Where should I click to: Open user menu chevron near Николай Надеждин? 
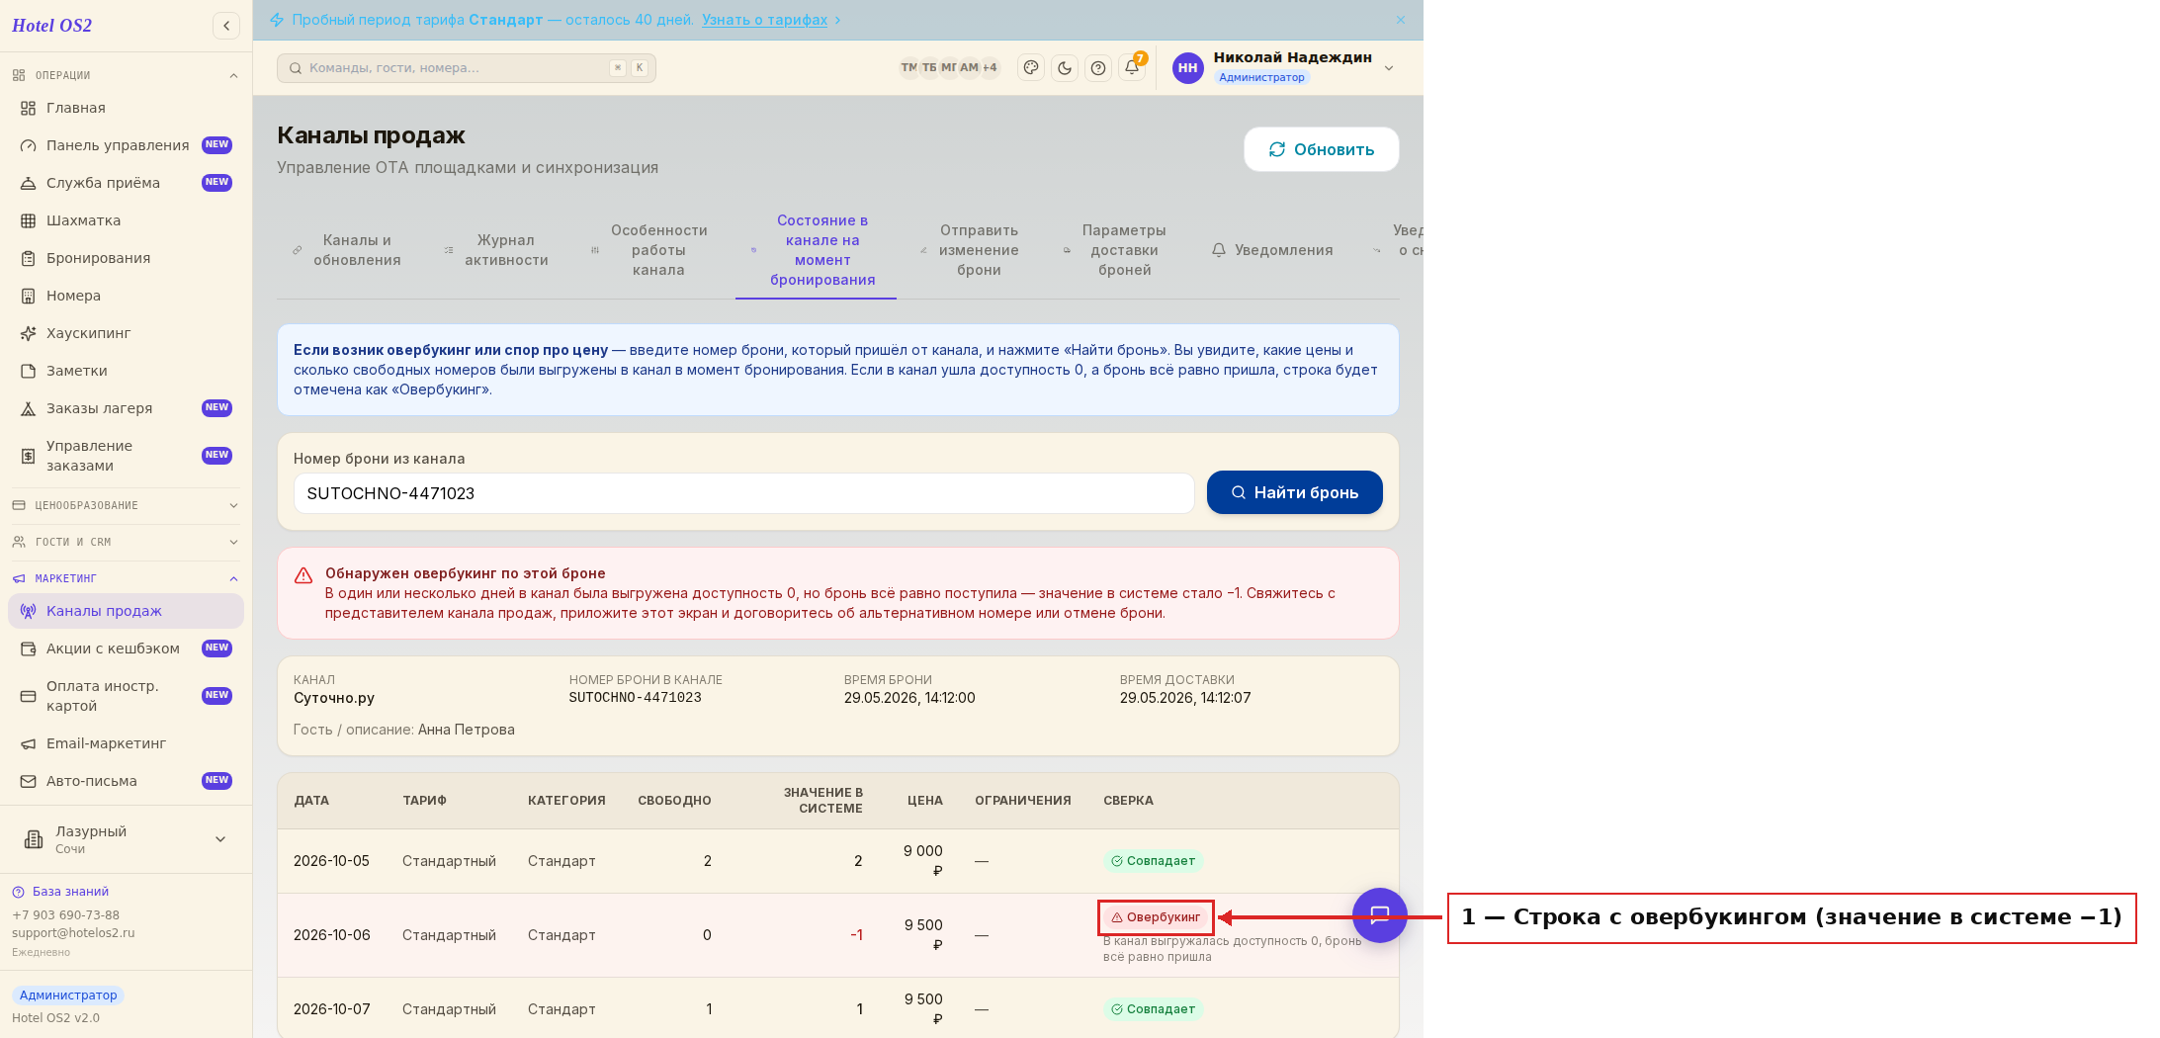1389,68
